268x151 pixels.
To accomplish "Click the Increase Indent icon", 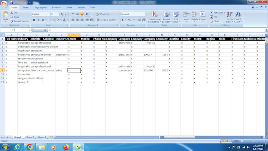I will (x=91, y=20).
